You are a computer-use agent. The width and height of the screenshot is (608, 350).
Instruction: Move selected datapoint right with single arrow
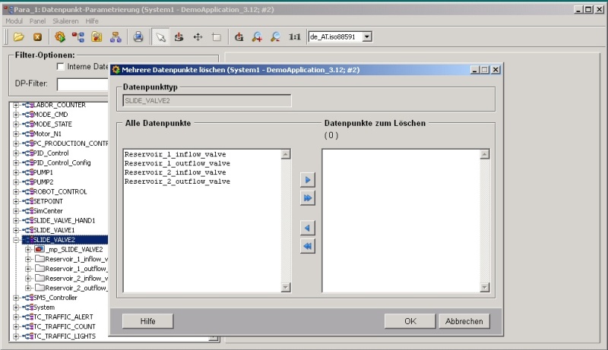(x=308, y=180)
